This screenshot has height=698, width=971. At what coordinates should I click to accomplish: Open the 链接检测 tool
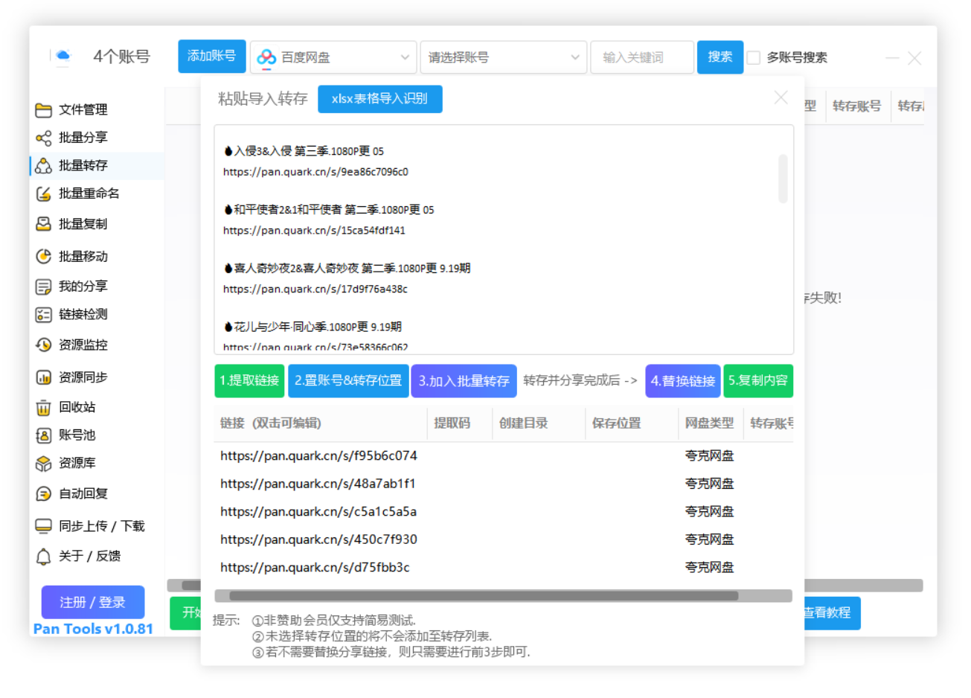point(82,314)
